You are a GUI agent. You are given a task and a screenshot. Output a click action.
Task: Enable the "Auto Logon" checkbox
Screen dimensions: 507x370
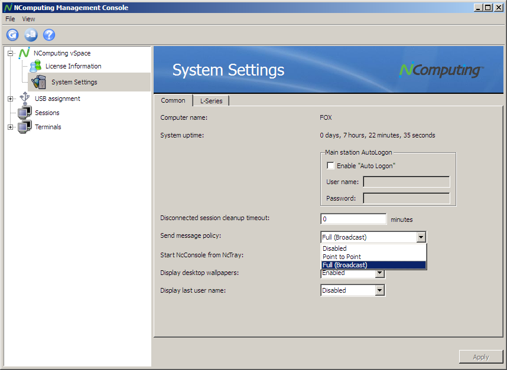click(330, 166)
